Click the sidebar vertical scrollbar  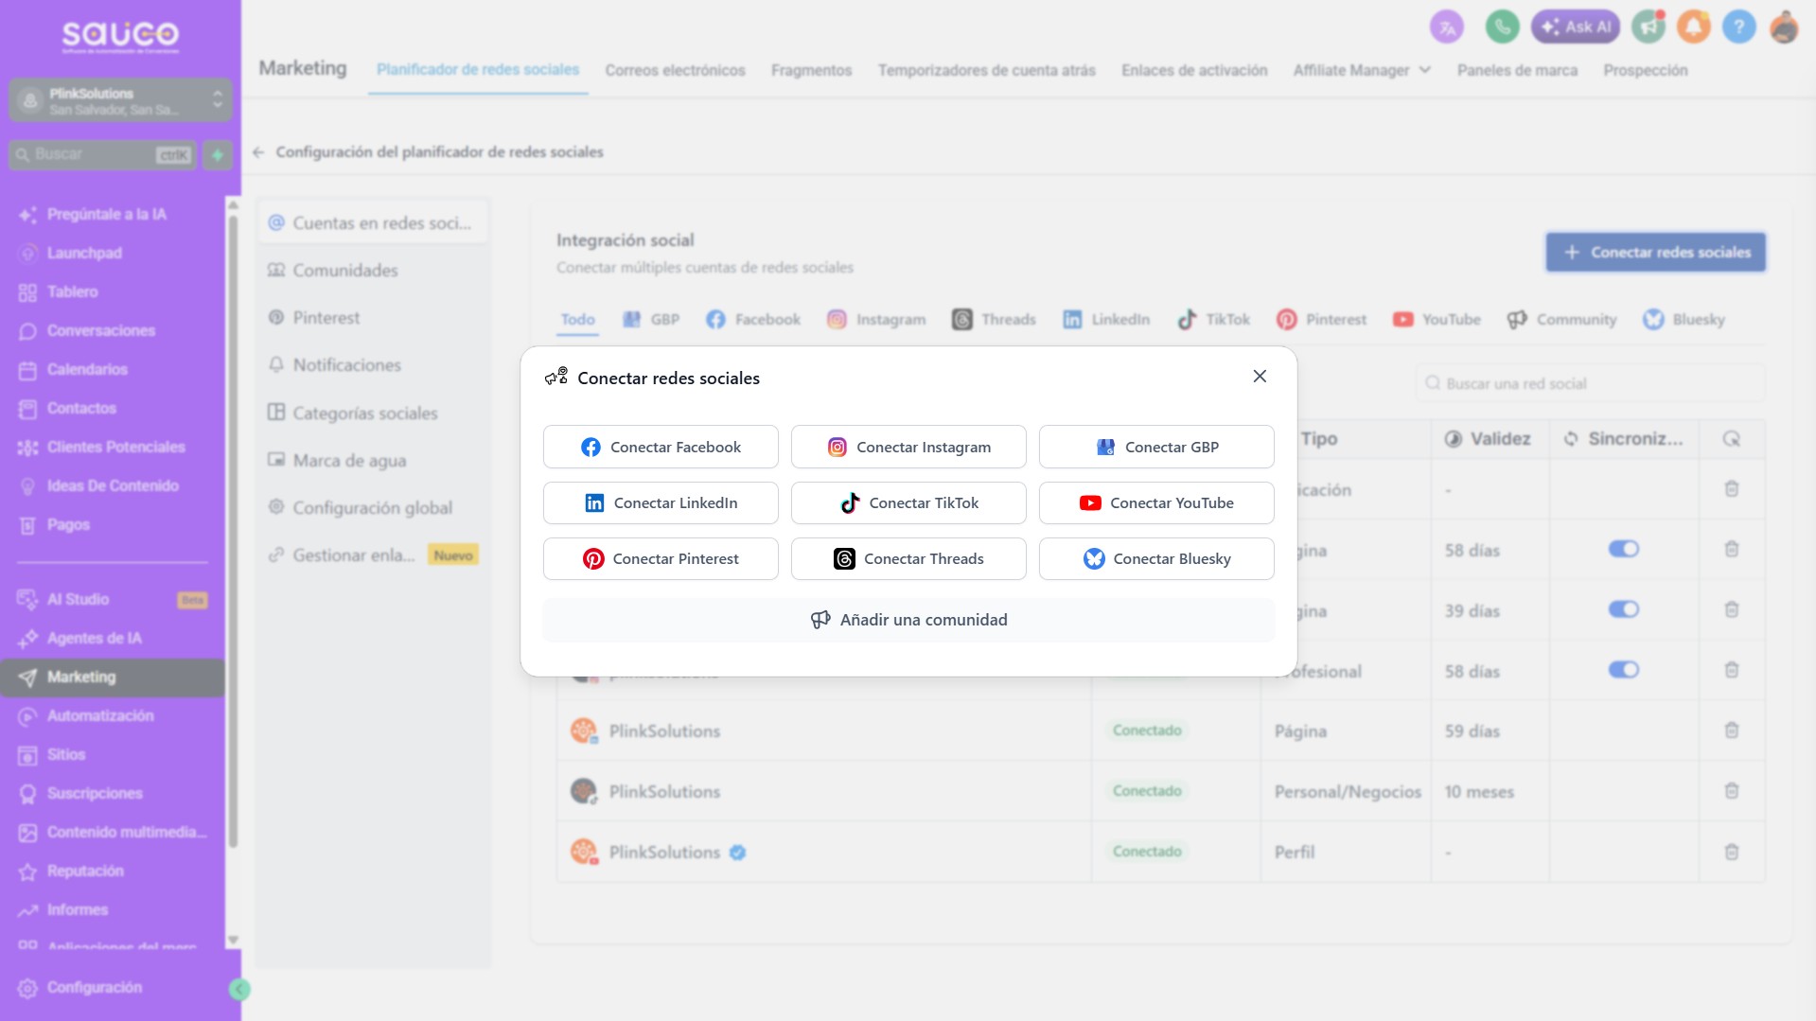pyautogui.click(x=233, y=530)
